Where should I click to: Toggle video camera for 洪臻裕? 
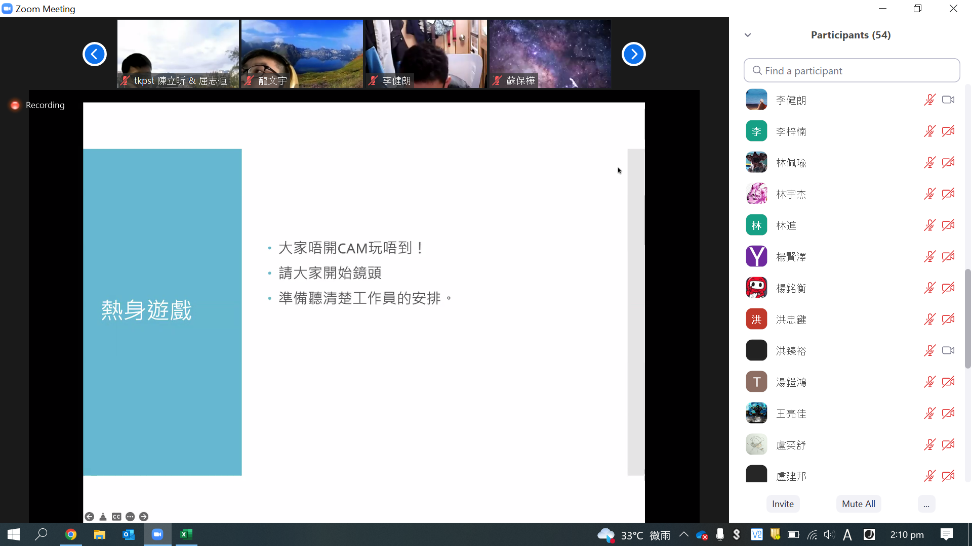[x=948, y=350]
